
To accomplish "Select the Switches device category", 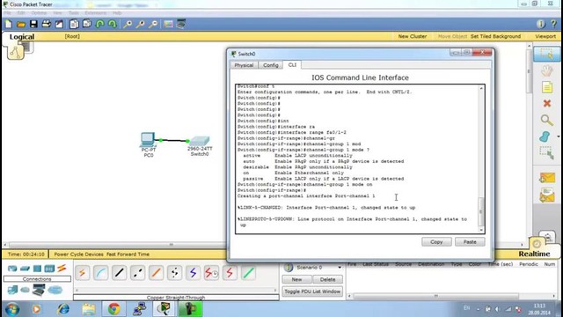I will click(x=25, y=269).
